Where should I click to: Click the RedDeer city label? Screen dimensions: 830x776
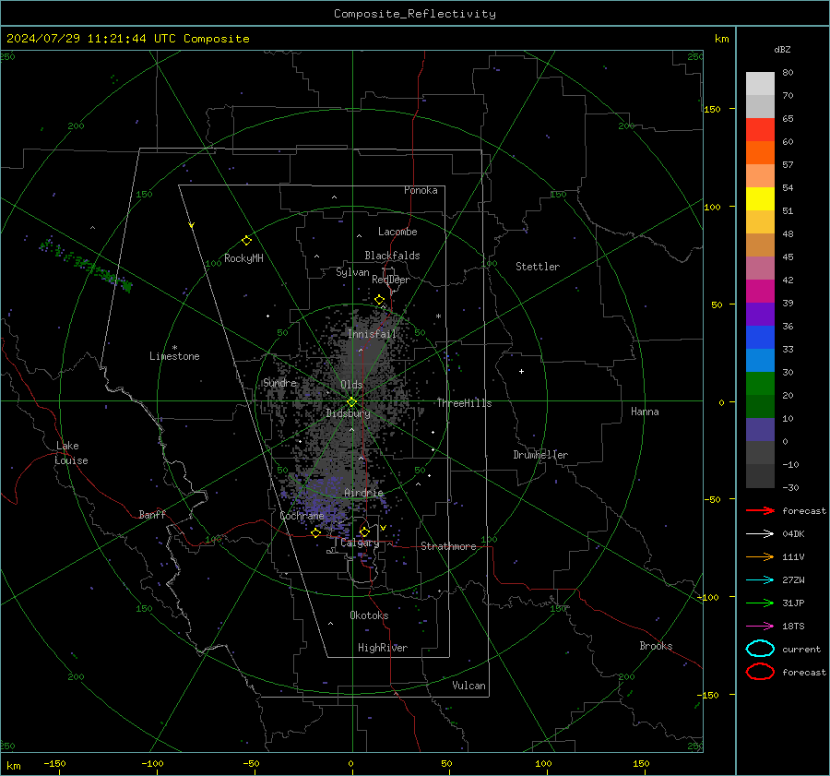[x=391, y=280]
